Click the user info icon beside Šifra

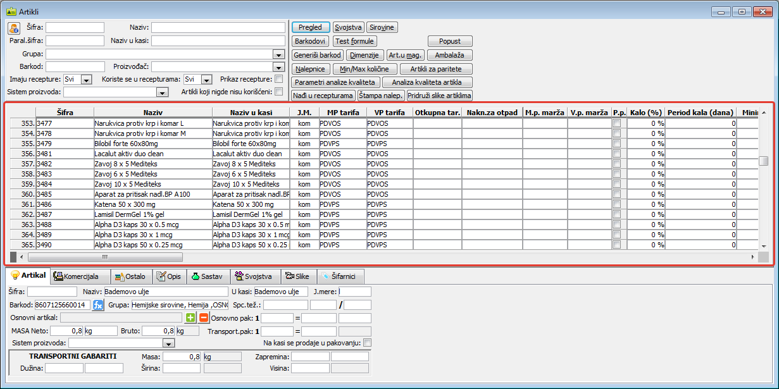14,28
